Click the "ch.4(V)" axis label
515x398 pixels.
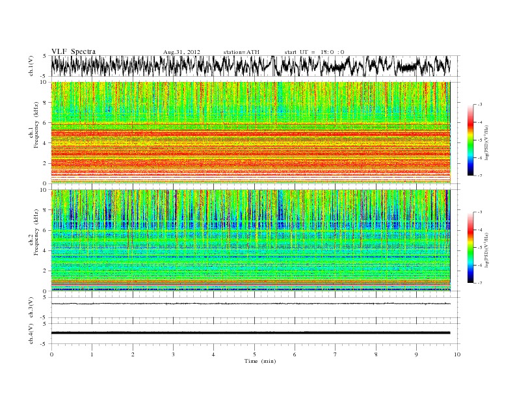coord(31,334)
